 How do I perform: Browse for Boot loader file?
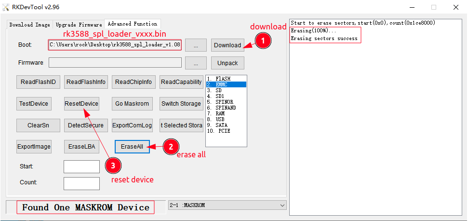(196, 45)
